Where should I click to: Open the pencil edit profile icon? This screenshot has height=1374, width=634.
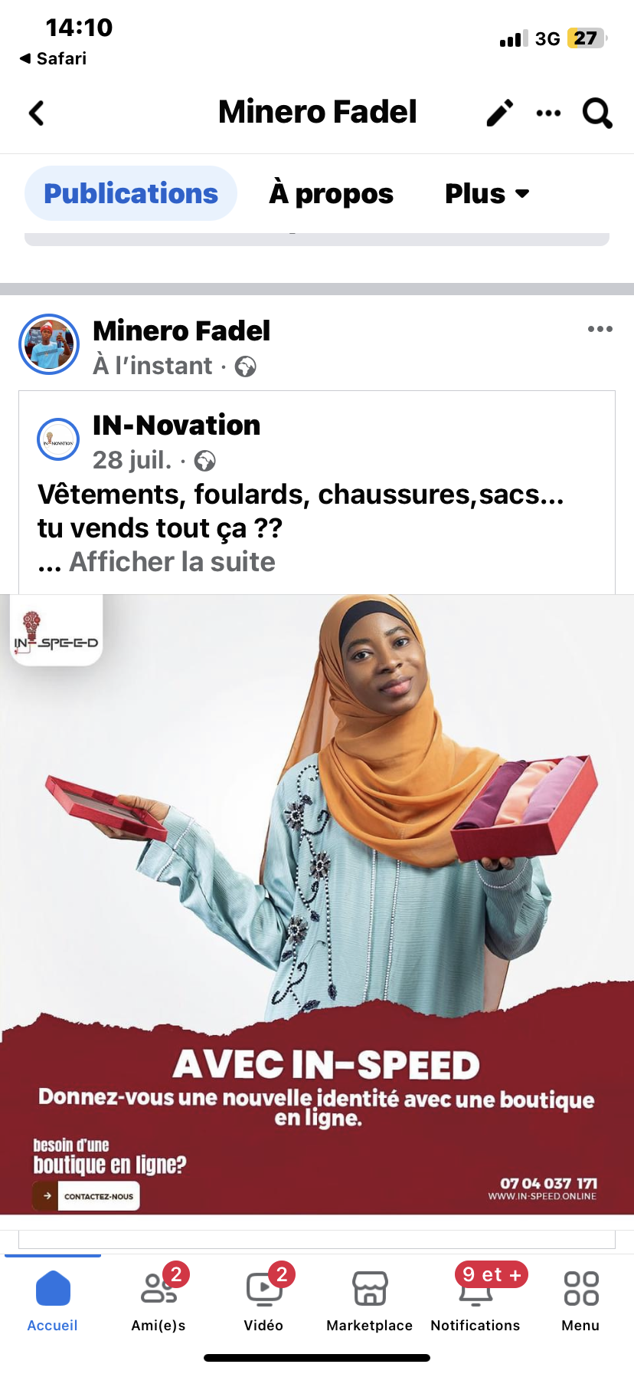click(500, 113)
